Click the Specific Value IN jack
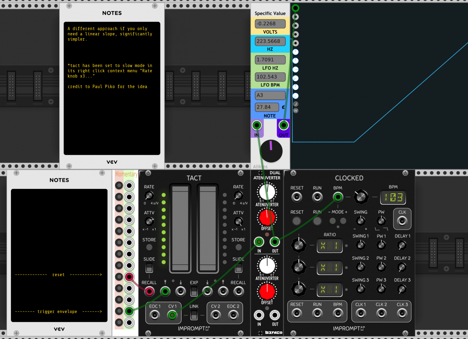Image resolution: width=468 pixels, height=339 pixels. point(257,125)
